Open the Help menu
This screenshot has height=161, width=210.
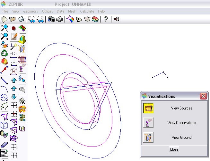coord(101,11)
